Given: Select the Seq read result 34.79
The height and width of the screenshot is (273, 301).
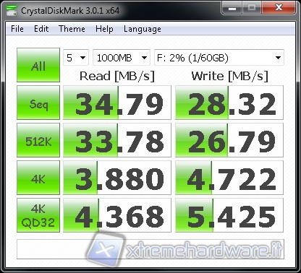Looking at the screenshot, I should pyautogui.click(x=117, y=103).
